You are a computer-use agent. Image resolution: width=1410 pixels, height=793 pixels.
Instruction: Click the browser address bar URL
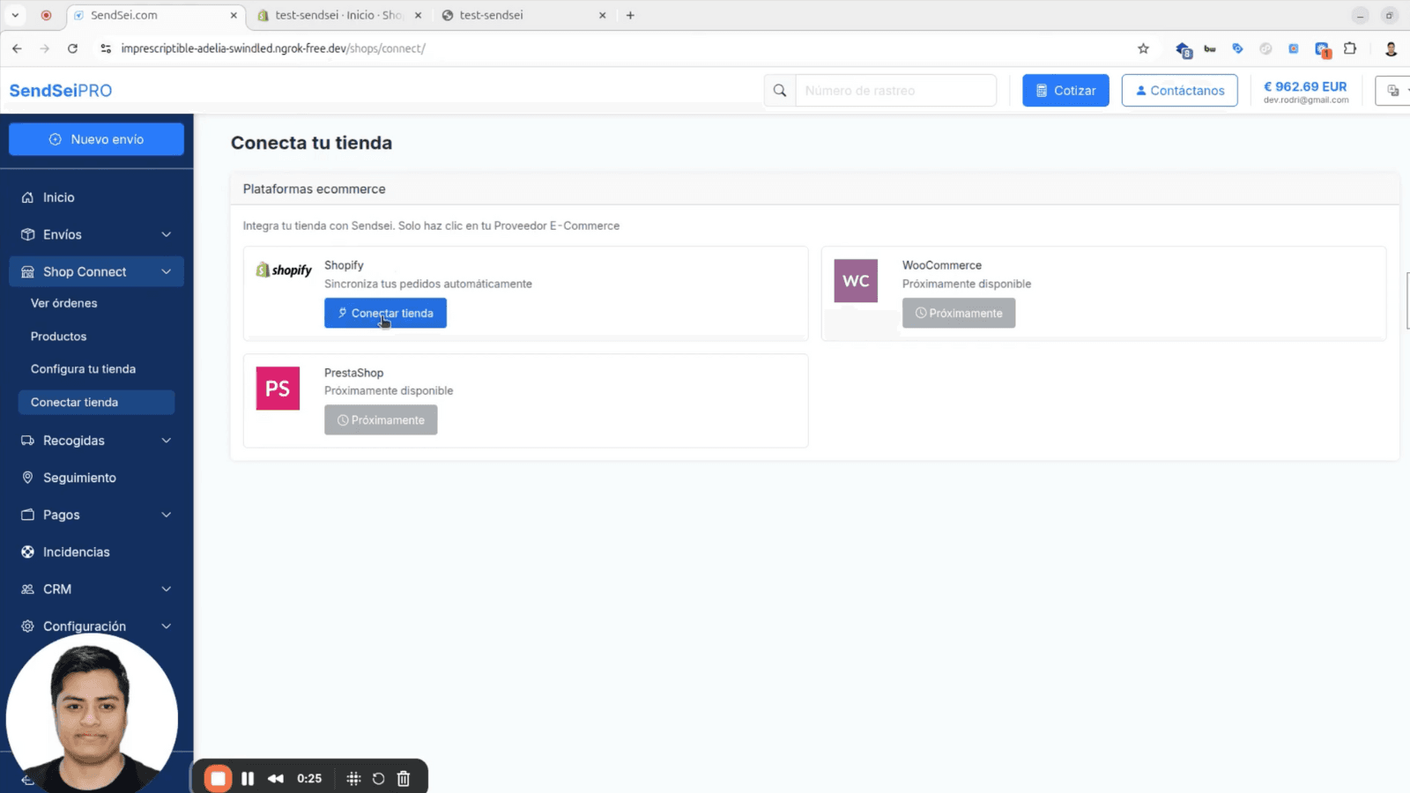coord(273,48)
